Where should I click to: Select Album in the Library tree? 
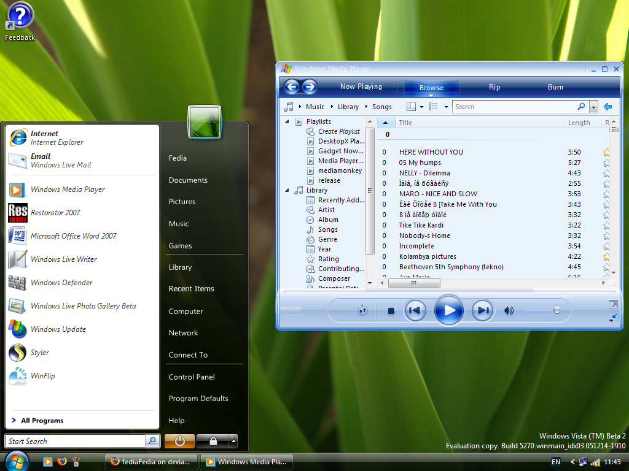tap(328, 220)
